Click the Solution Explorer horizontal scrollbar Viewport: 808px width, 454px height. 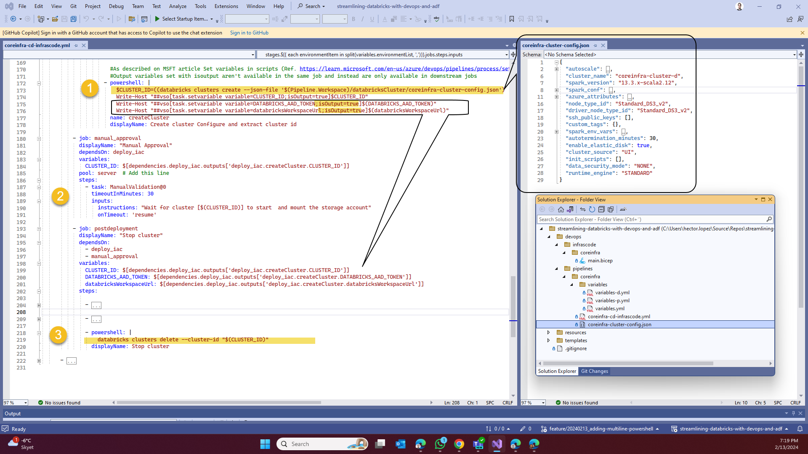coord(628,363)
